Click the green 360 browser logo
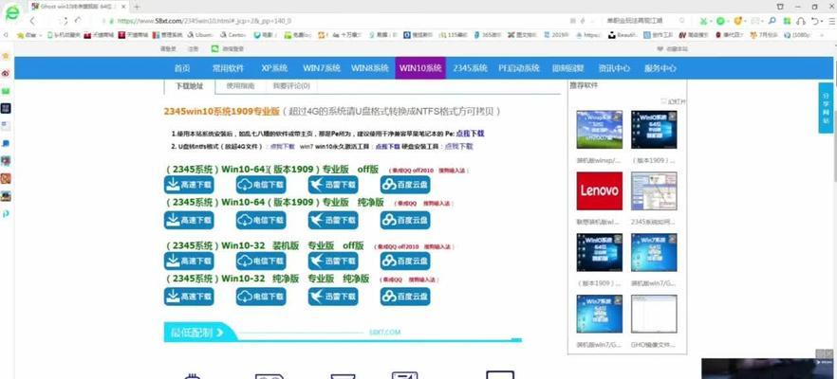This screenshot has height=379, width=837. (11, 13)
